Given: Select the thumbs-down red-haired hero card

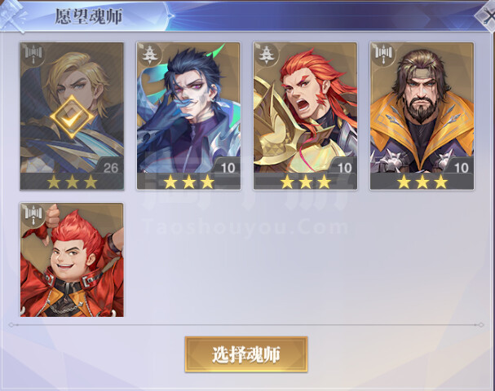Looking at the screenshot, I should 72,260.
